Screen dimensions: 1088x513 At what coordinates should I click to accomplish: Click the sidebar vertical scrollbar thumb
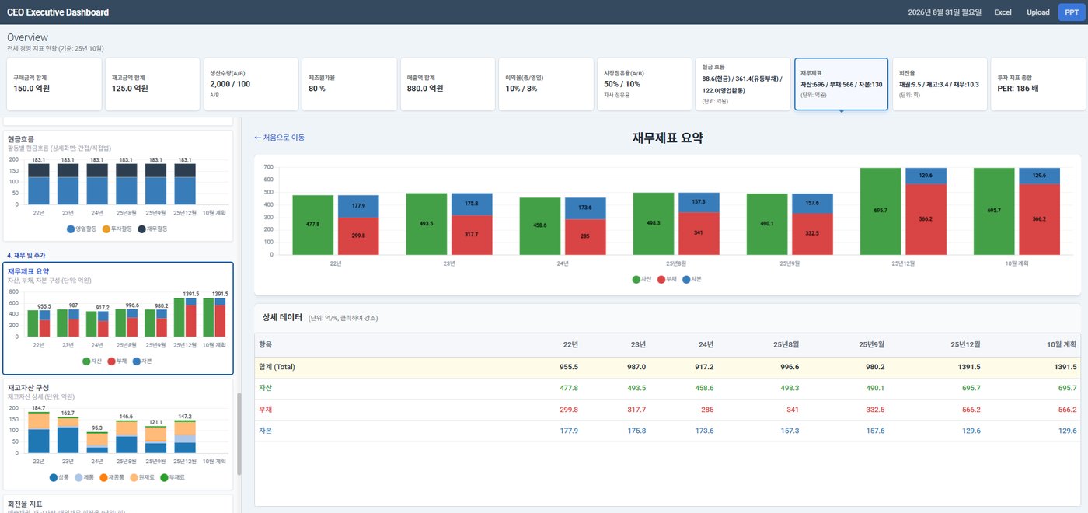pos(239,434)
